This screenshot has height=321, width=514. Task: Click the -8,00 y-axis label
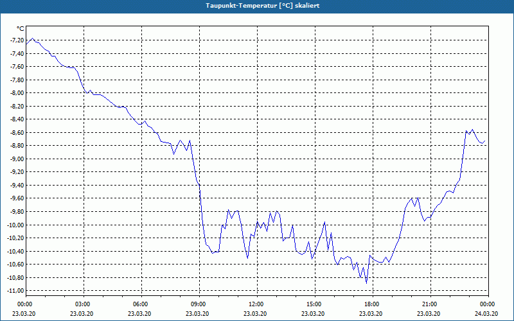pyautogui.click(x=17, y=93)
